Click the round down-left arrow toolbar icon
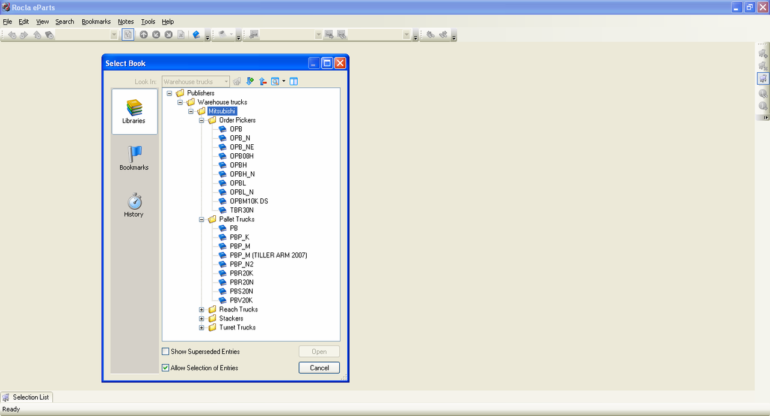 (x=156, y=34)
